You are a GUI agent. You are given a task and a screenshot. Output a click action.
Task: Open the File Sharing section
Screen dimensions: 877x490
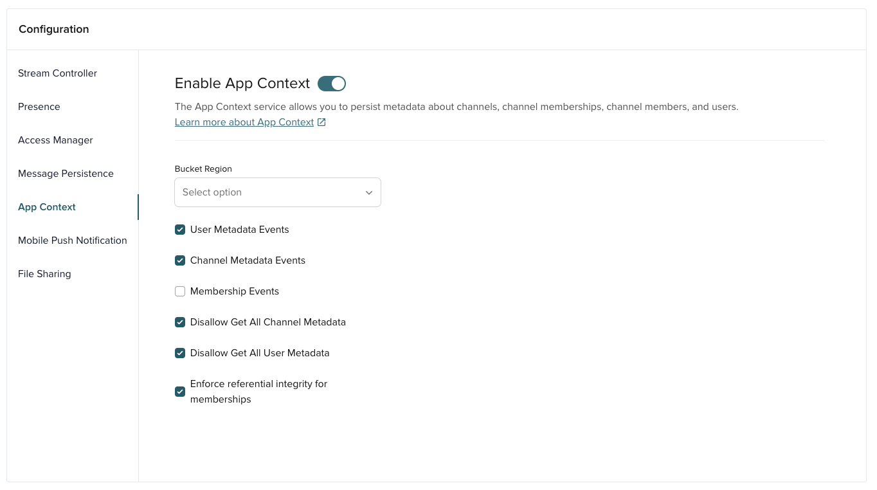point(44,274)
